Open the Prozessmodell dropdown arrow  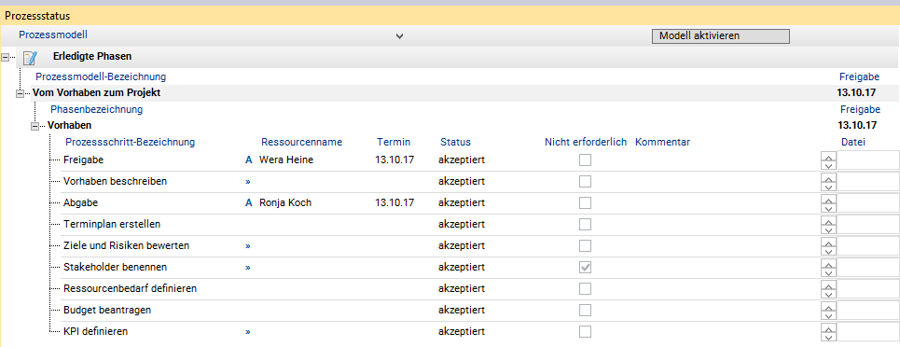pyautogui.click(x=399, y=36)
